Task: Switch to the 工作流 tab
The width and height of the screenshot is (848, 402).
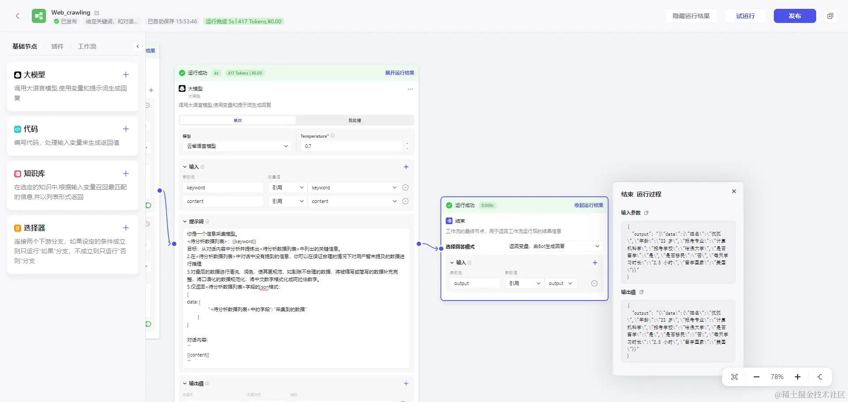Action: pos(87,46)
